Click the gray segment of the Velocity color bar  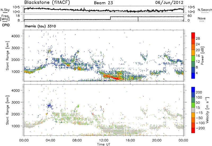point(193,110)
